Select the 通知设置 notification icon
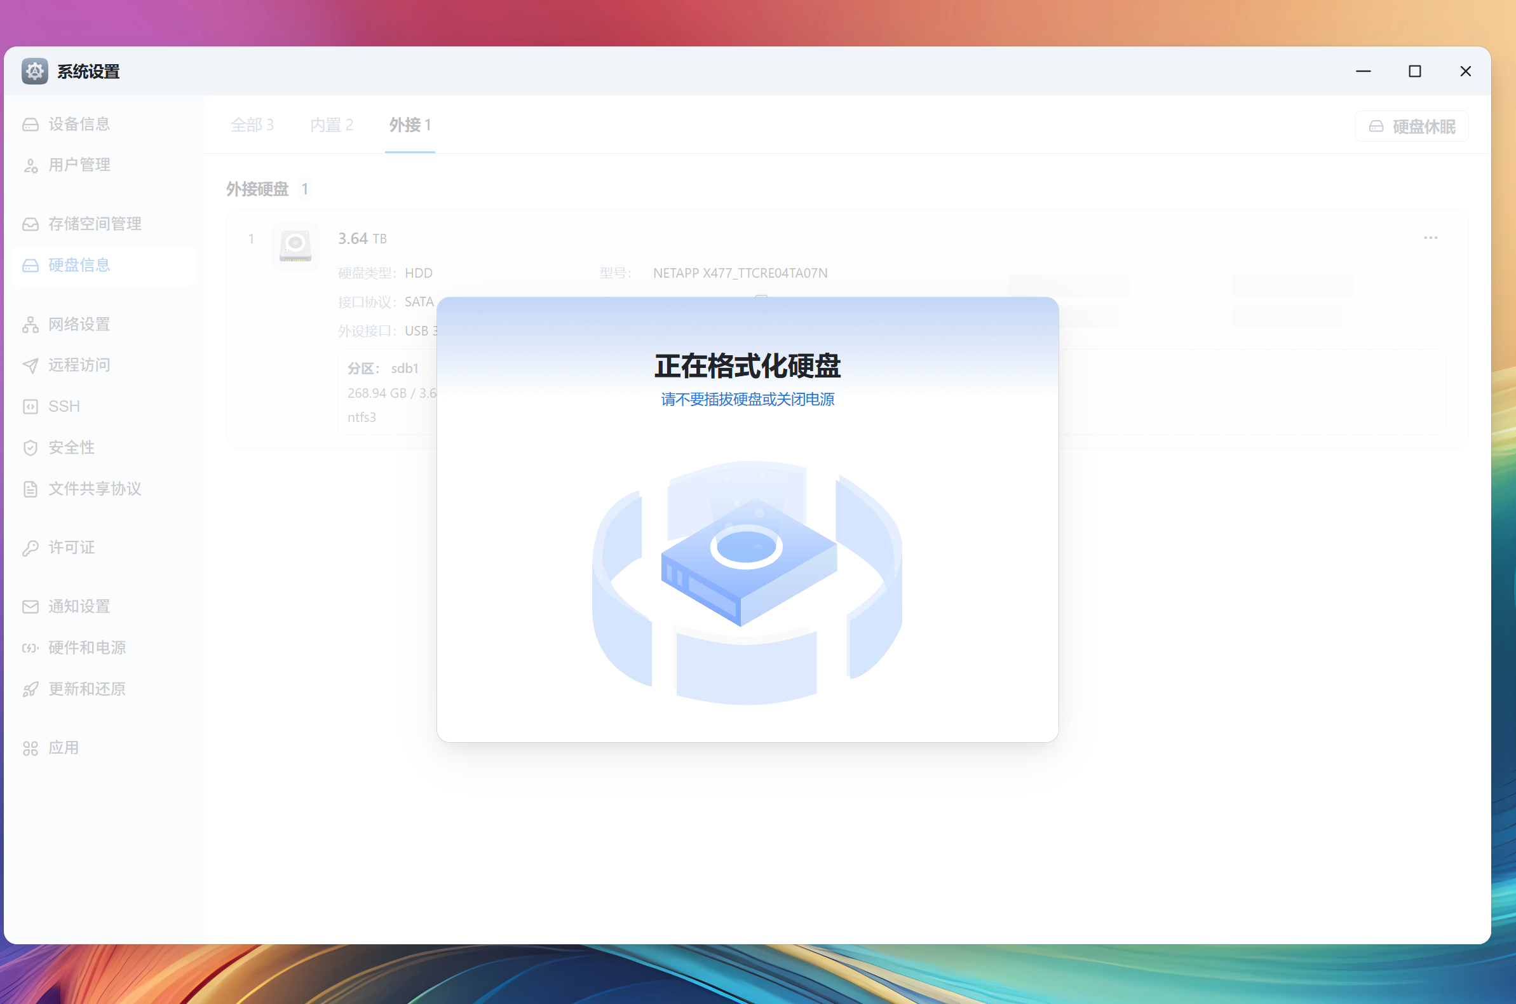Screen dimensions: 1516x1004 click(x=30, y=606)
